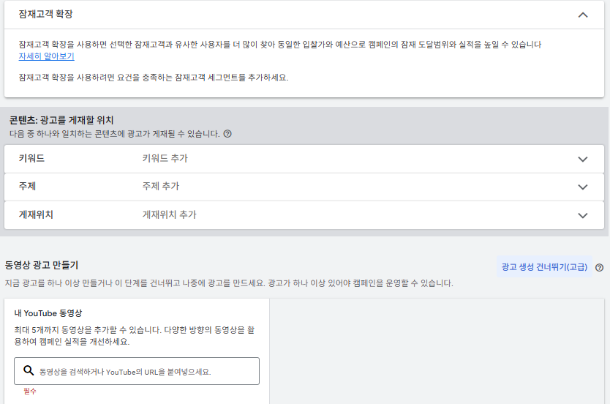Screen dimensions: 610x404
Task: Select the 게재위치 추가 text
Action: tap(169, 215)
